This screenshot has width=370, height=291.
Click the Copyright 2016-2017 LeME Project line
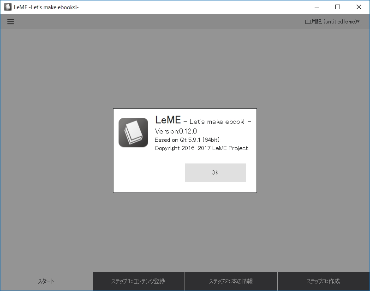(202, 148)
